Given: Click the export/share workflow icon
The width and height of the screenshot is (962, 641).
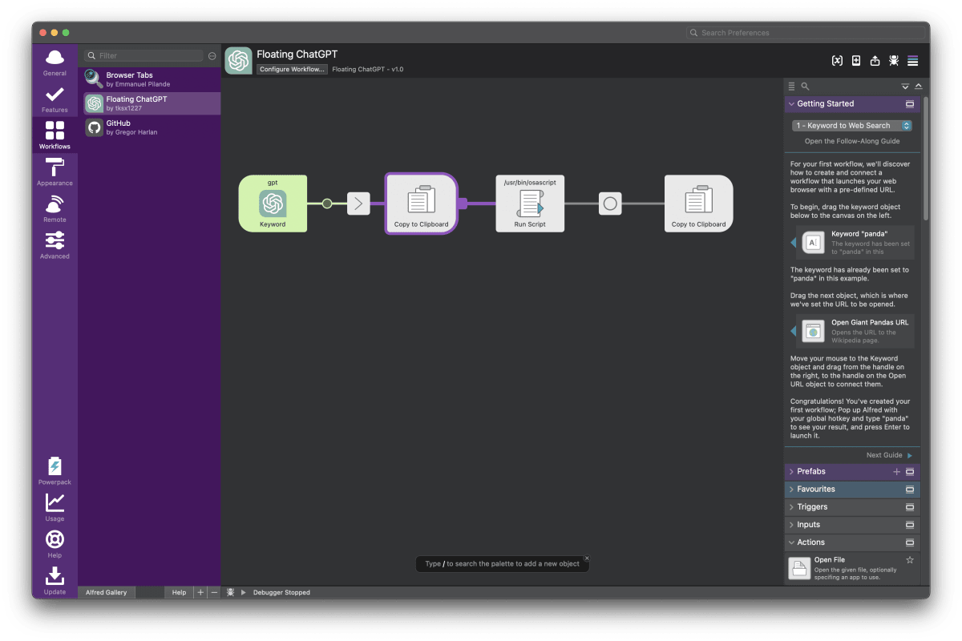Looking at the screenshot, I should pyautogui.click(x=875, y=61).
